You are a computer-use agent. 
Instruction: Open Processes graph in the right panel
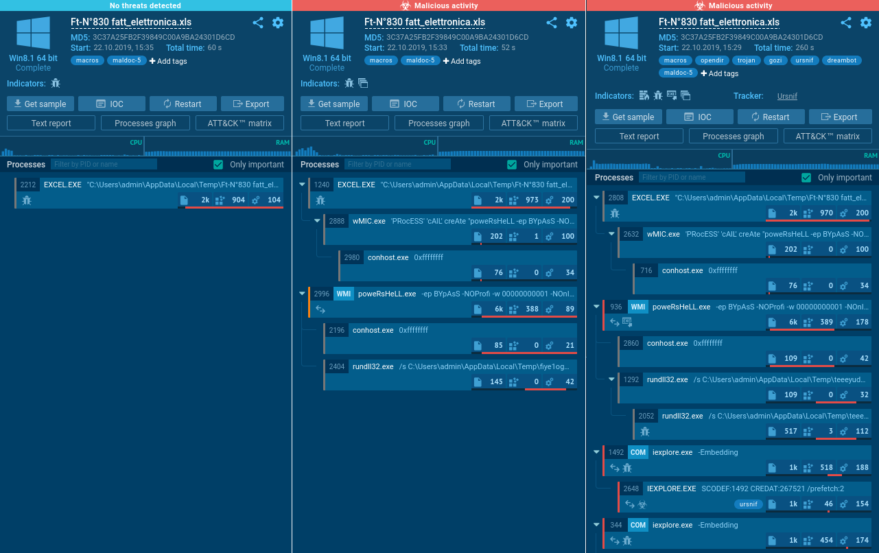(x=733, y=136)
